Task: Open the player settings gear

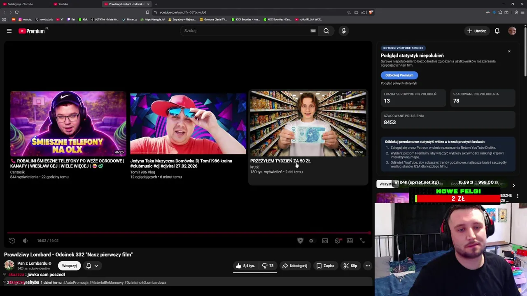Action: point(338,241)
